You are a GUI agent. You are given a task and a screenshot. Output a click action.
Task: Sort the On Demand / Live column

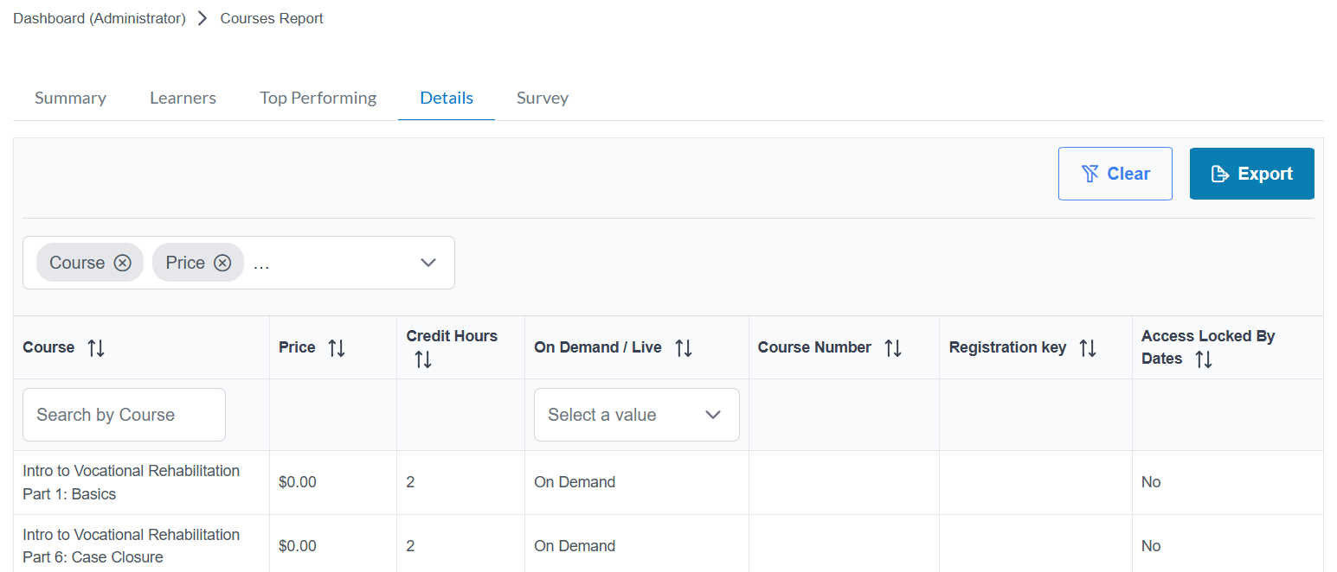click(683, 347)
